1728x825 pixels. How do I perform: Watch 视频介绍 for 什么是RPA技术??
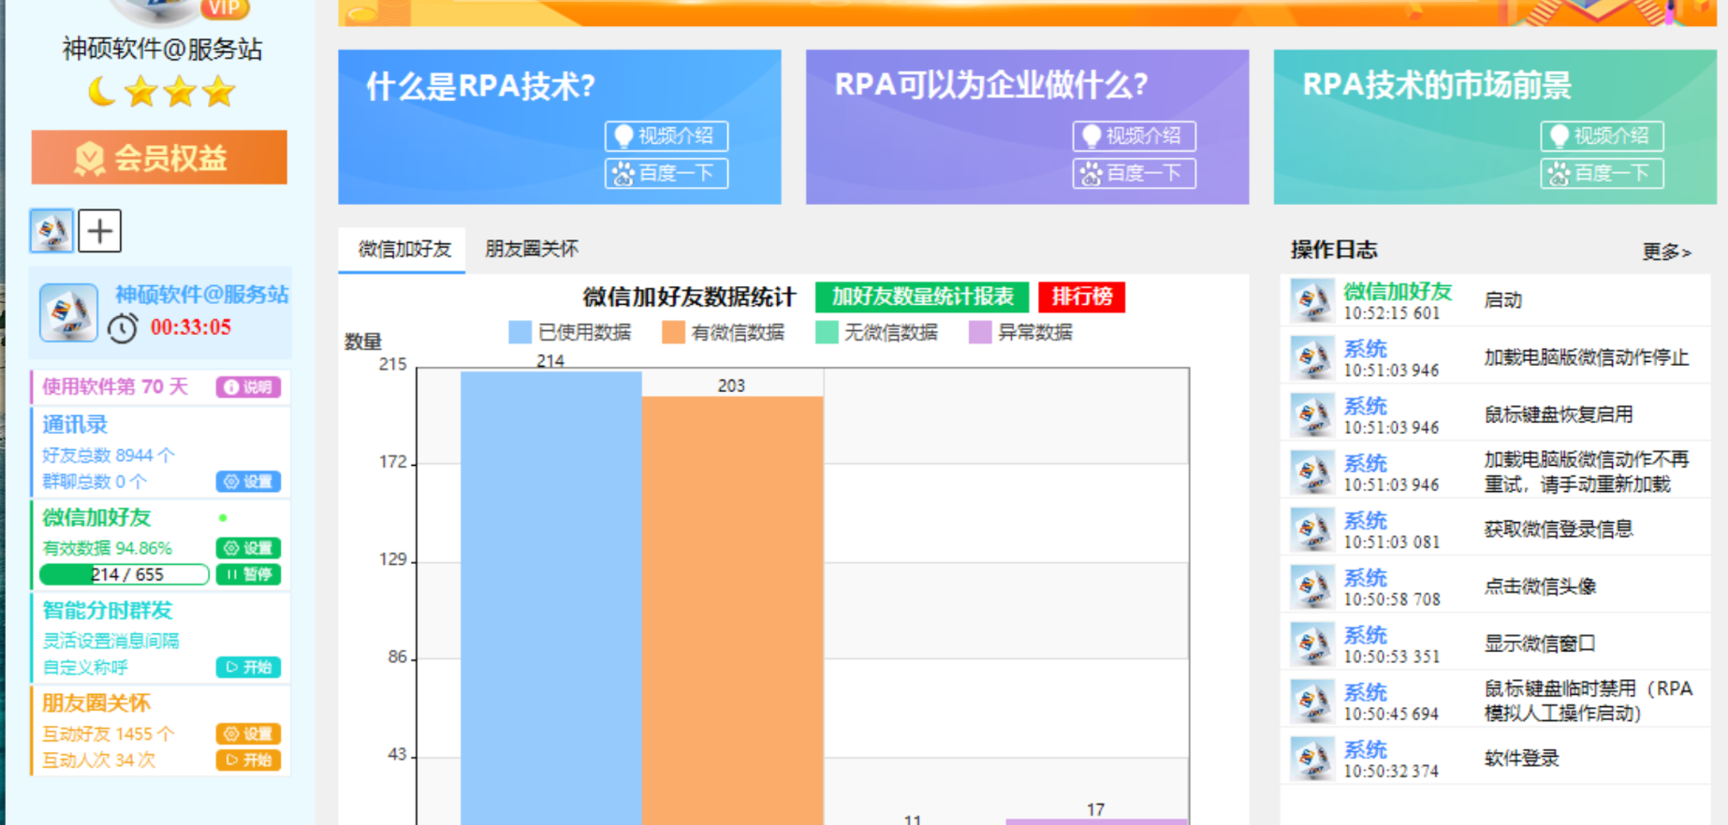[x=666, y=137]
